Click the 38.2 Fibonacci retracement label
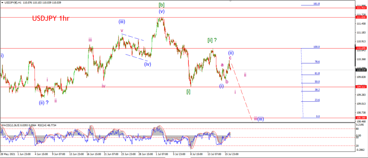The height and width of the screenshot is (158, 368). [317, 90]
